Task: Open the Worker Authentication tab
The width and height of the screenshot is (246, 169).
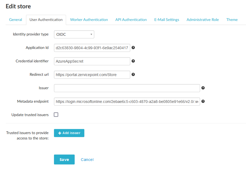Action: tap(89, 20)
